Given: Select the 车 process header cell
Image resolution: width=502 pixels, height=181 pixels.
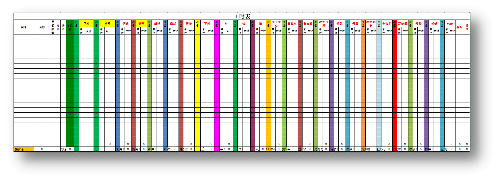Looking at the screenshot, I should tap(226, 24).
